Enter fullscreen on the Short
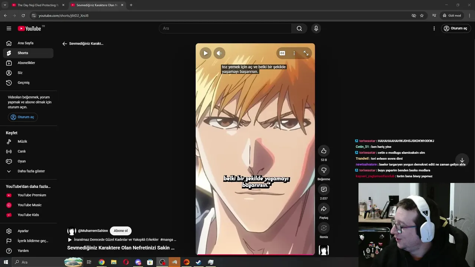Screen dimensions: 475x267 (306, 53)
